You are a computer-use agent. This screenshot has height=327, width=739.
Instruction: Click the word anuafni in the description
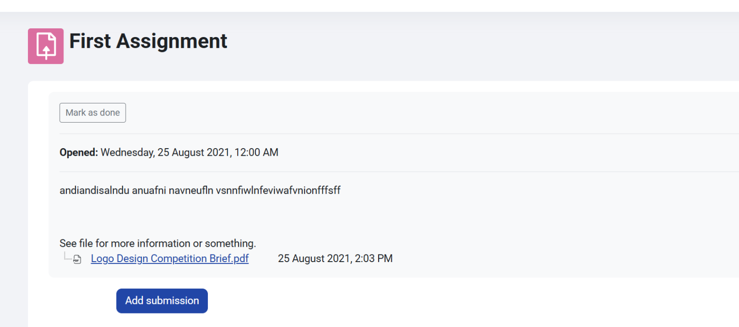pyautogui.click(x=149, y=190)
